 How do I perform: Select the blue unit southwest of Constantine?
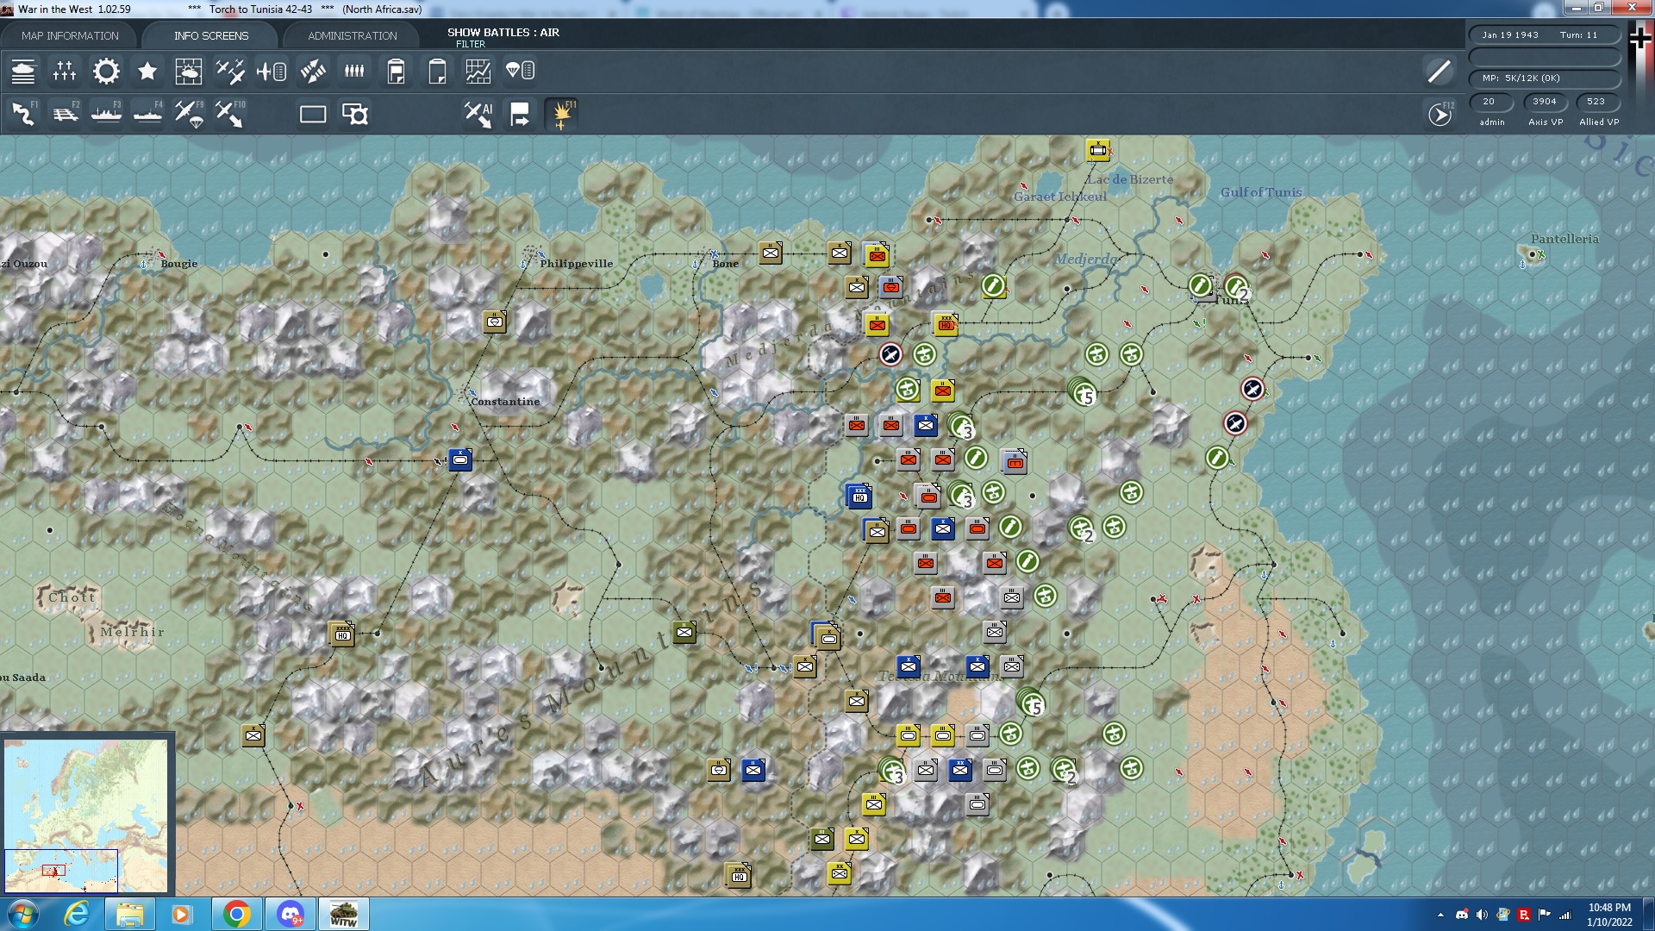[x=460, y=459]
